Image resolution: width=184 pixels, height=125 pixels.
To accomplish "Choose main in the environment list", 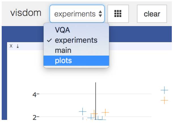I will point(63,50).
